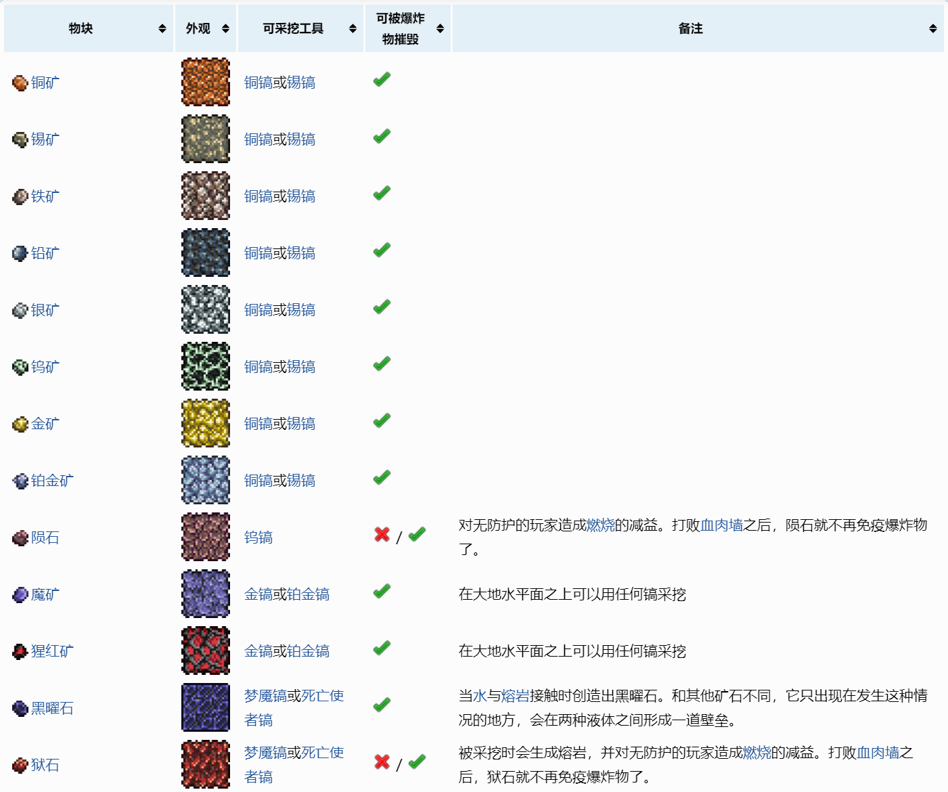Click the demonite ore block appearance image
The width and height of the screenshot is (948, 792).
206,594
